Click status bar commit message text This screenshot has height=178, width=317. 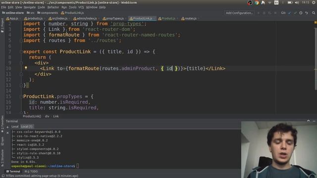42,176
